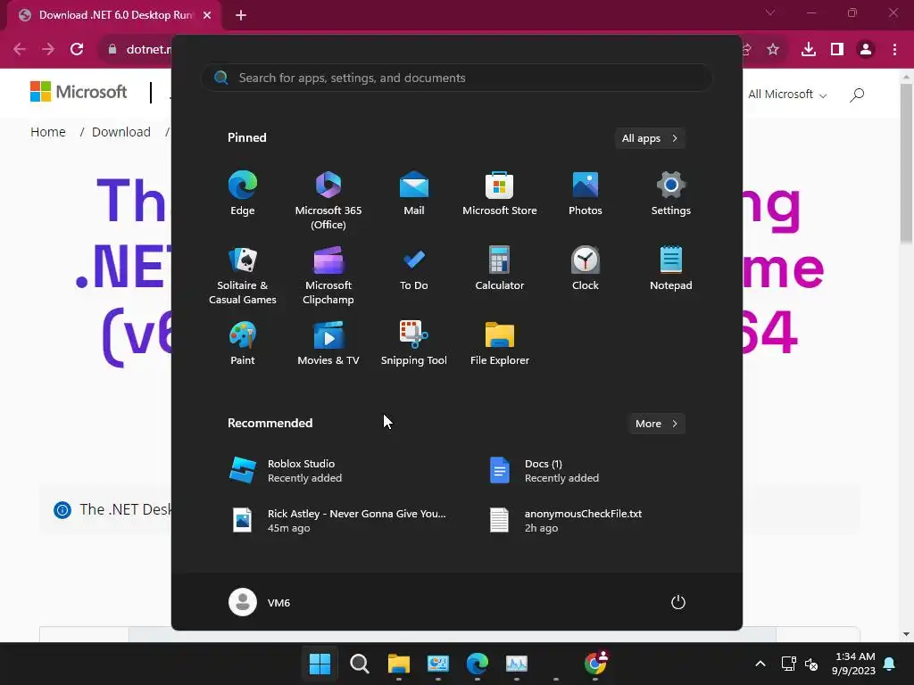The width and height of the screenshot is (914, 685).
Task: Open clock showing 1:34 AM 9/9/2023
Action: (x=854, y=664)
